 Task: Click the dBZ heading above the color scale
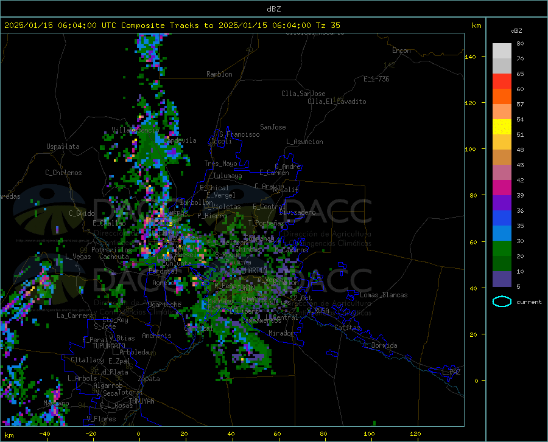point(516,30)
